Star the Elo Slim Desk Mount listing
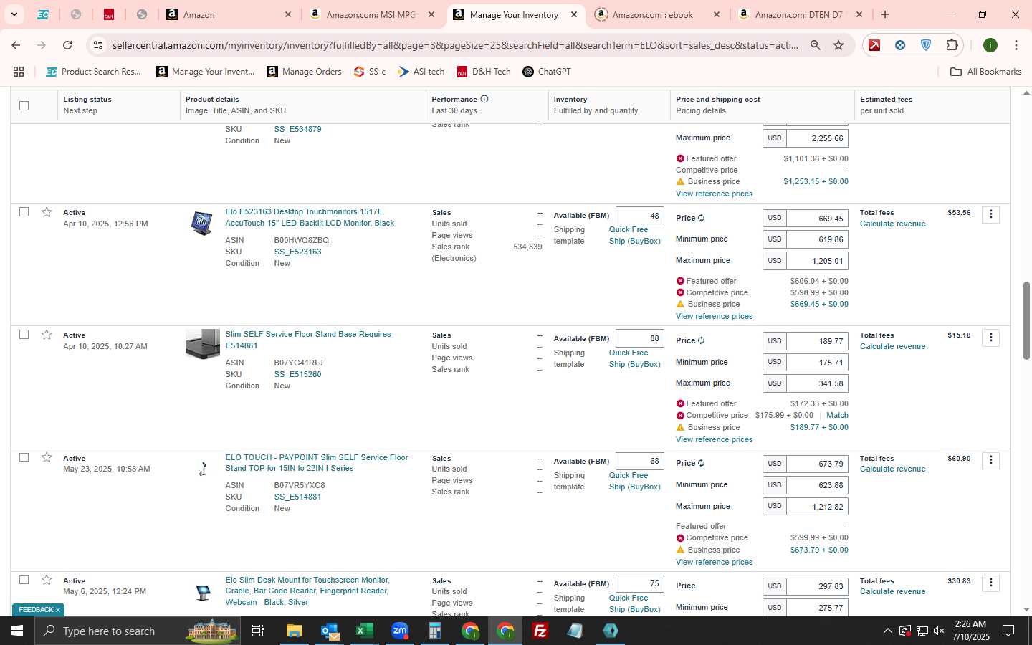This screenshot has width=1032, height=645. (47, 580)
